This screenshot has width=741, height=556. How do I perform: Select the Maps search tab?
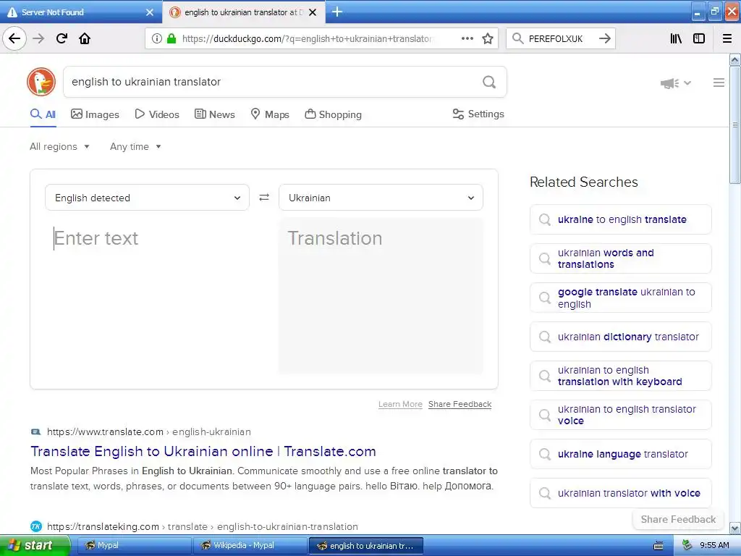pyautogui.click(x=270, y=114)
